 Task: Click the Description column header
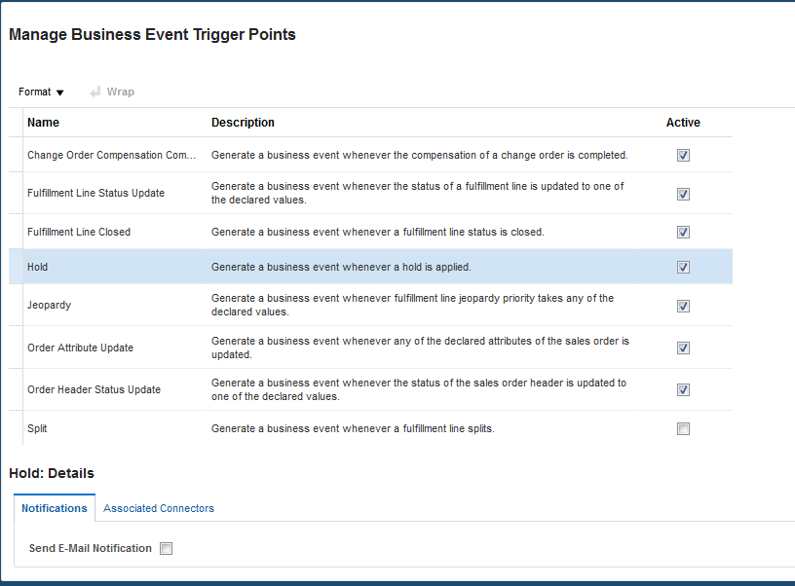coord(244,123)
